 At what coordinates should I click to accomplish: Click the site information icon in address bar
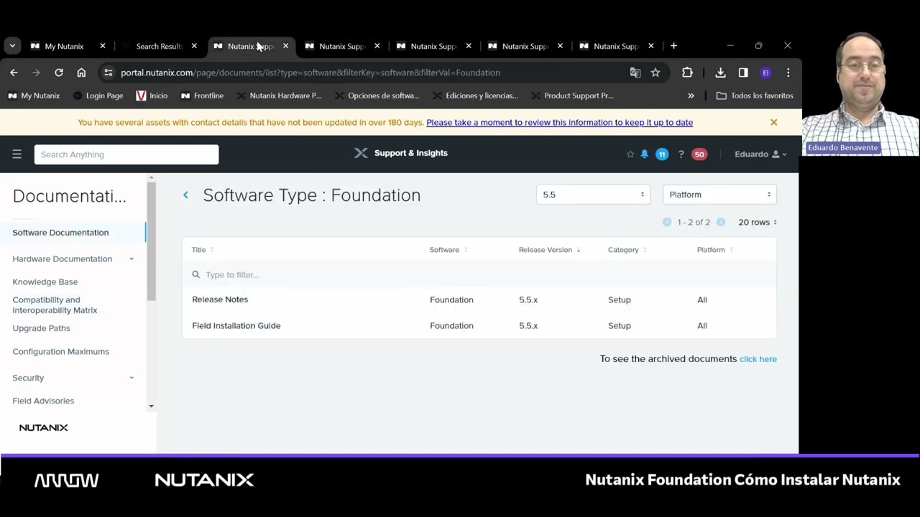[x=108, y=73]
